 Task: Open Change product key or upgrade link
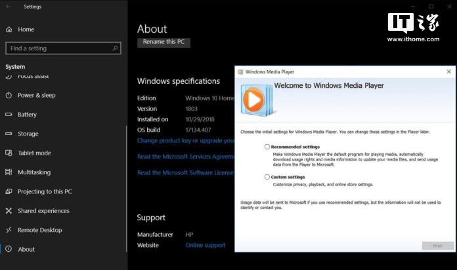coord(186,140)
